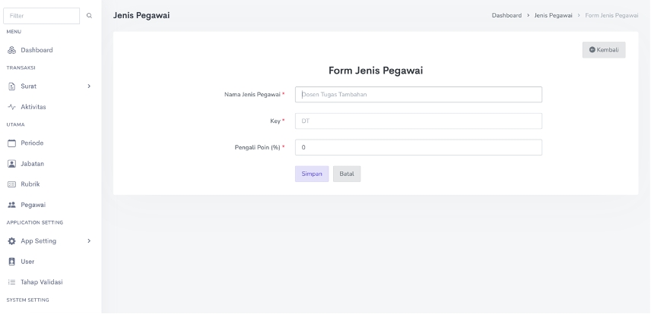Click the Surat document icon
Viewport: 651px width, 314px height.
pos(12,86)
